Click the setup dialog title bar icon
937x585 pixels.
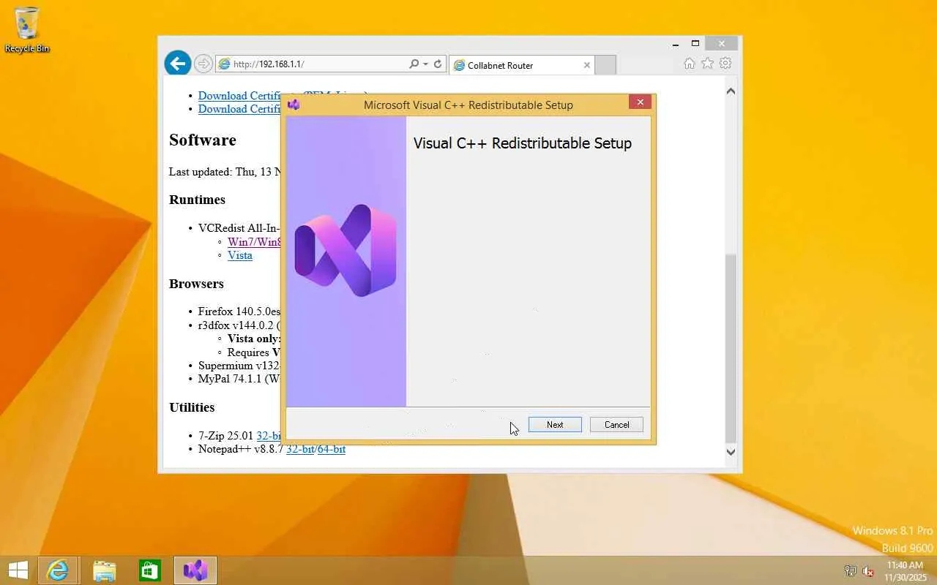(294, 105)
